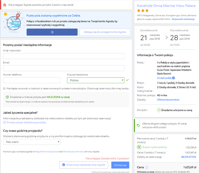Click the blue checkmark icon in guarantee badge
Image resolution: width=199 pixels, height=173 pixels.
(x=64, y=165)
